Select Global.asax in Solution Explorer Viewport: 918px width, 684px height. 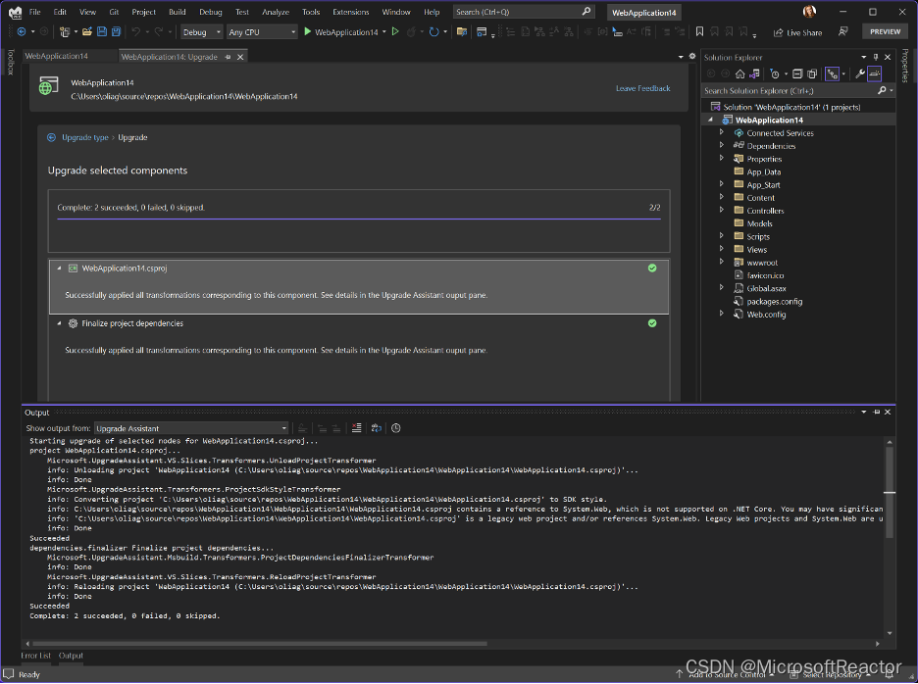pyautogui.click(x=766, y=288)
